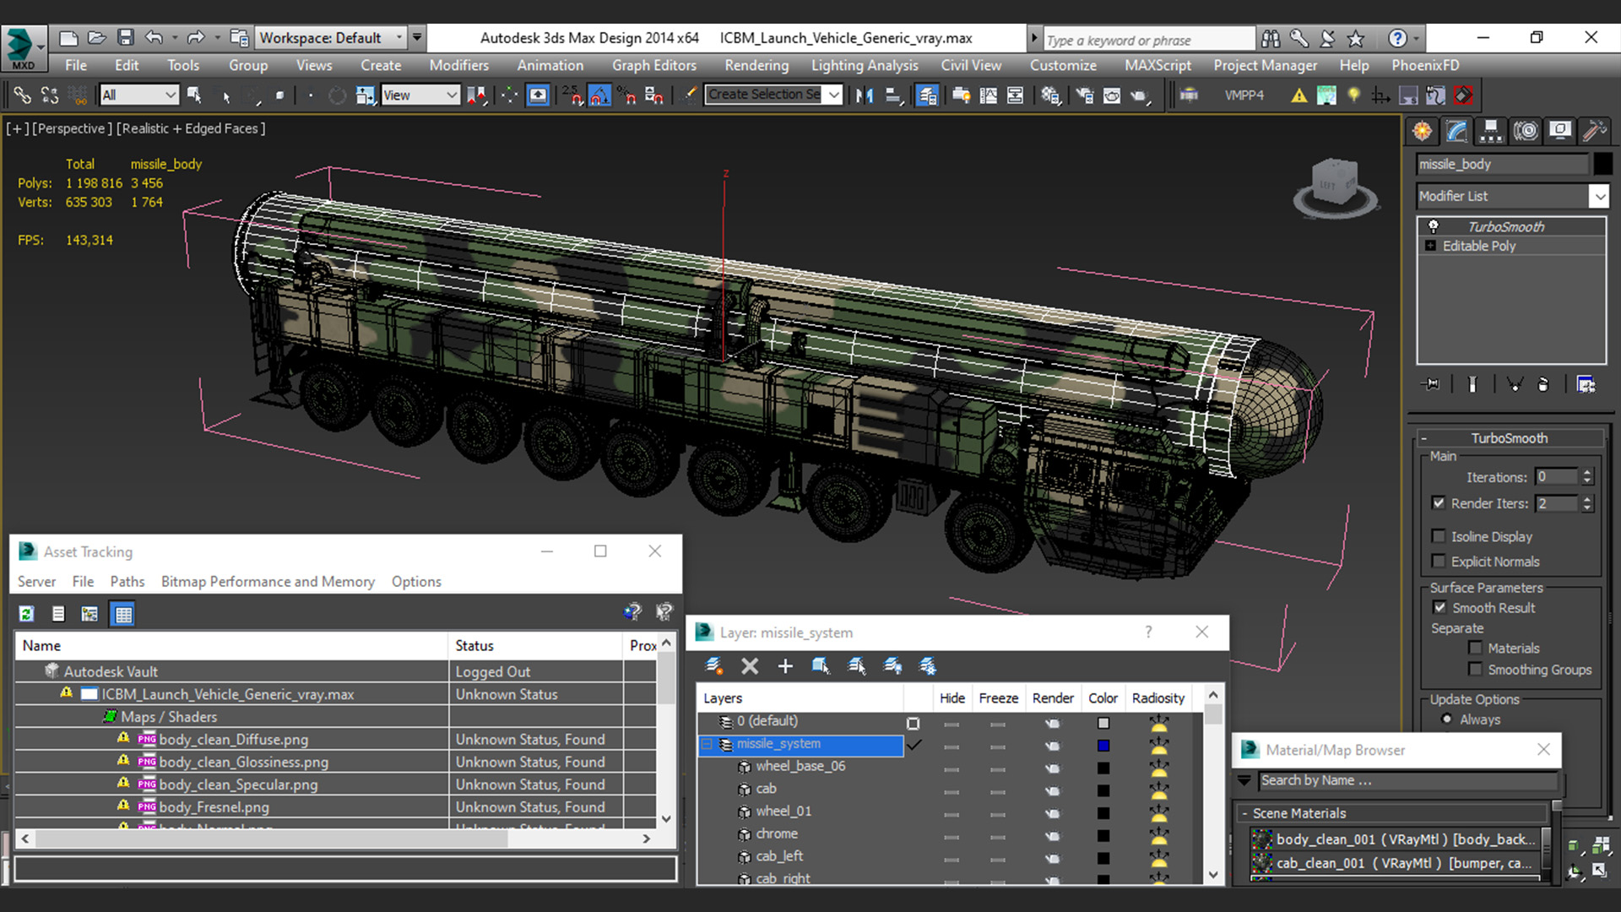The width and height of the screenshot is (1621, 912).
Task: Open the Modifier List dropdown
Action: coord(1598,196)
